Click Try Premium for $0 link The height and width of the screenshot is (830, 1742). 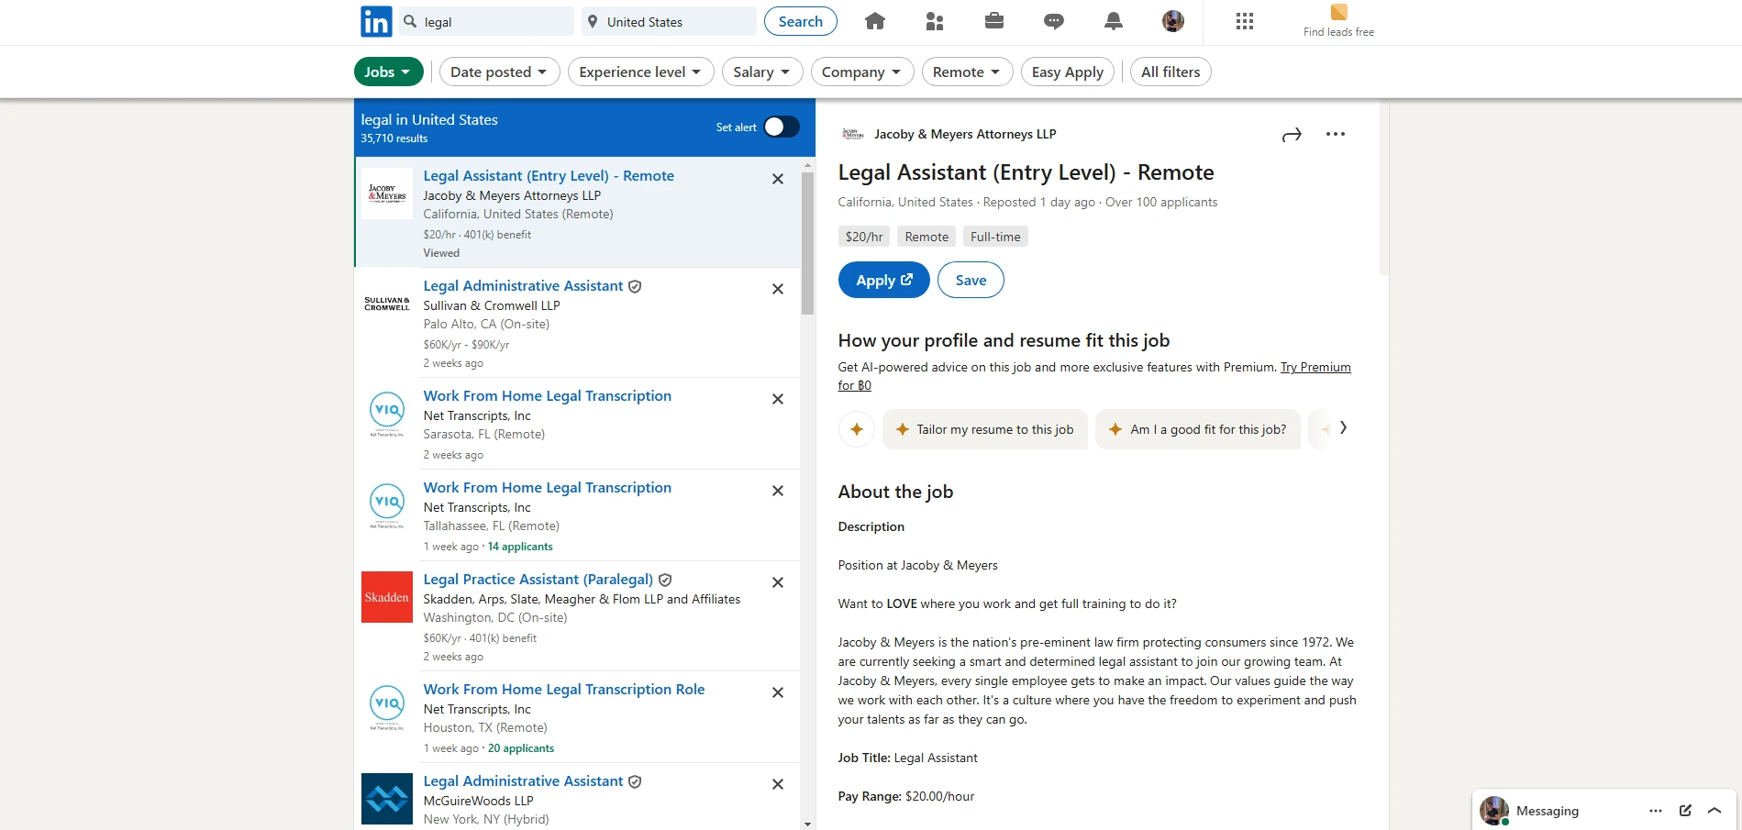click(1315, 367)
